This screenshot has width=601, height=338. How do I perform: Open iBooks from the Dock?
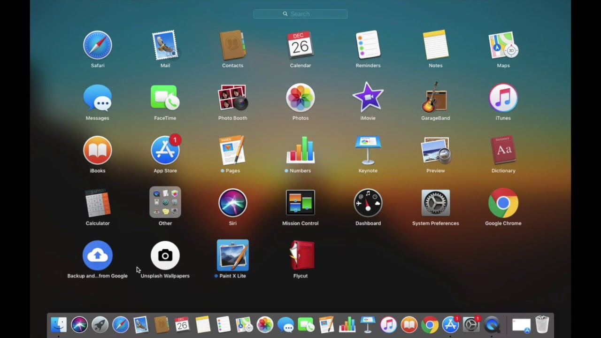tap(409, 324)
